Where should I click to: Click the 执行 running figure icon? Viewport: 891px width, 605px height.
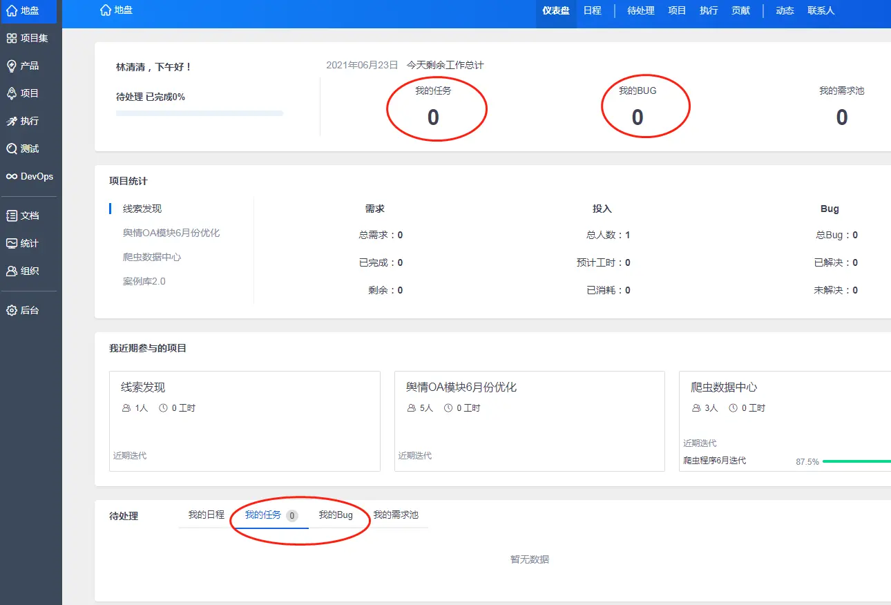point(12,121)
